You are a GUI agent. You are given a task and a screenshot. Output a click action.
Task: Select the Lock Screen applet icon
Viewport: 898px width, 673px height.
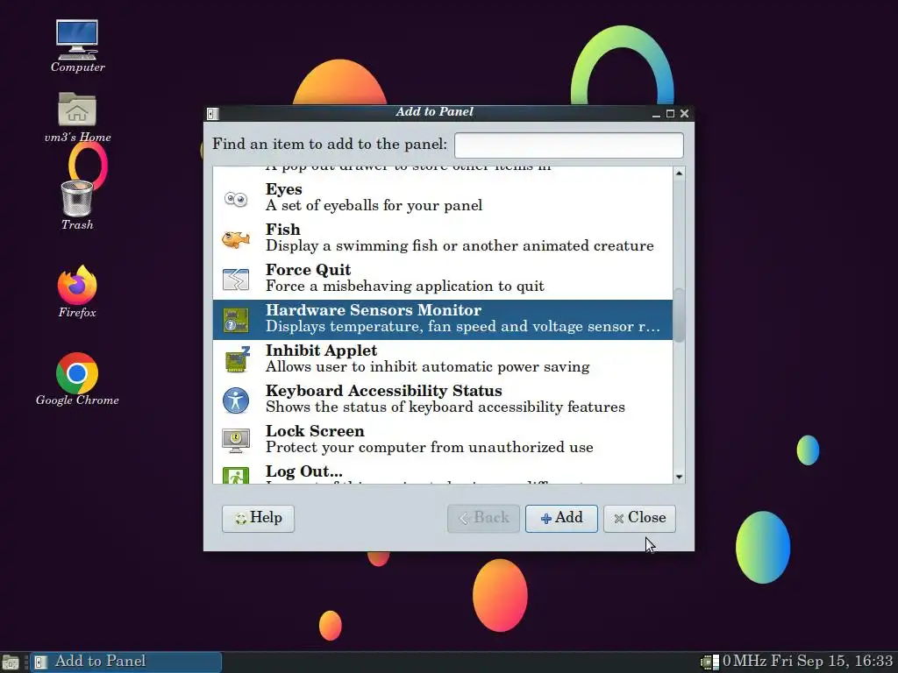tap(236, 441)
